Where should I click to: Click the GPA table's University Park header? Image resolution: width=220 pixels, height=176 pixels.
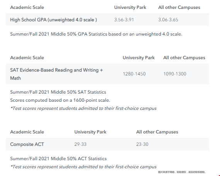point(130,7)
